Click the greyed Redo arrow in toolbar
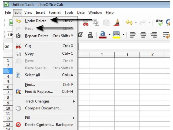This screenshot has height=130, width=173. click(x=142, y=22)
